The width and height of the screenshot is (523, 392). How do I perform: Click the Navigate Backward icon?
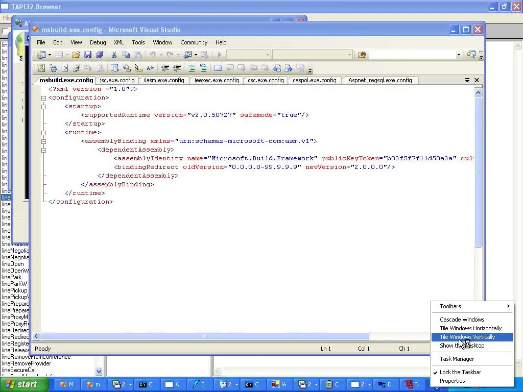click(x=188, y=55)
